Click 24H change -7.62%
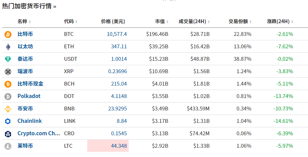 coord(285,46)
